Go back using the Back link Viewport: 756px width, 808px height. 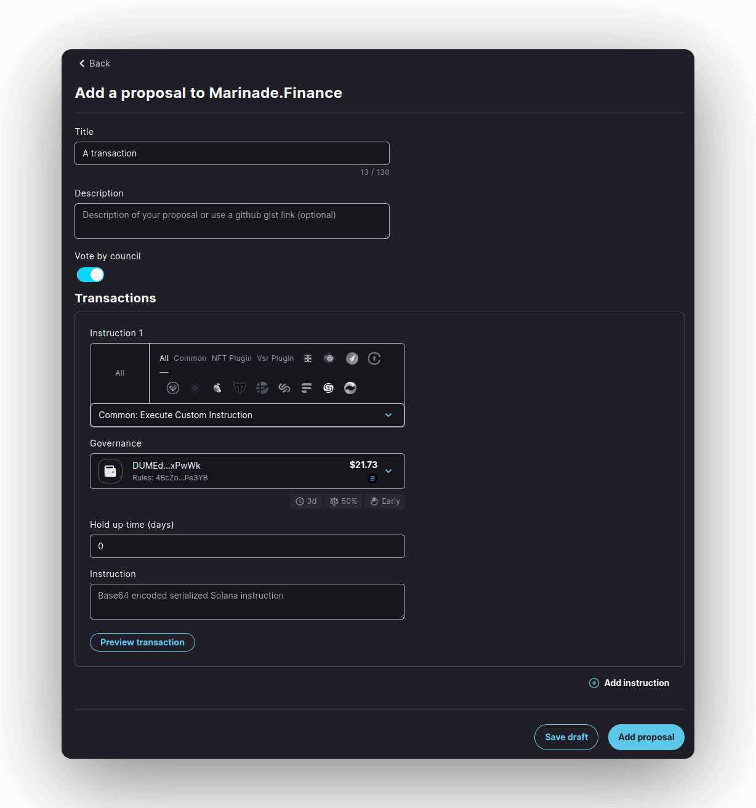(x=95, y=63)
